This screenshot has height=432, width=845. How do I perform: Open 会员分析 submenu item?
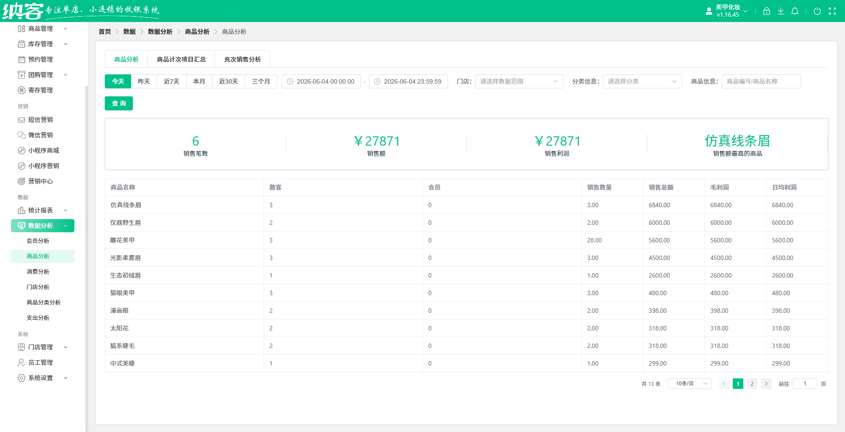[x=38, y=241]
